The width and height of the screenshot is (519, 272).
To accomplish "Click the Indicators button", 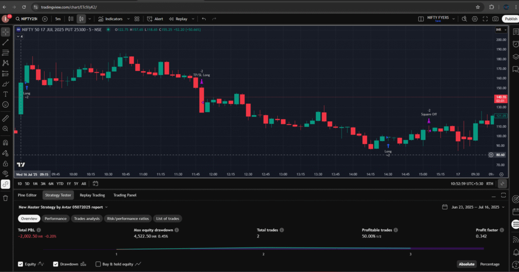I will point(110,19).
